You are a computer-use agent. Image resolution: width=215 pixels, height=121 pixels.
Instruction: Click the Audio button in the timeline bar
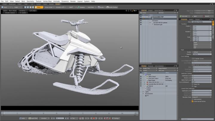23,118
